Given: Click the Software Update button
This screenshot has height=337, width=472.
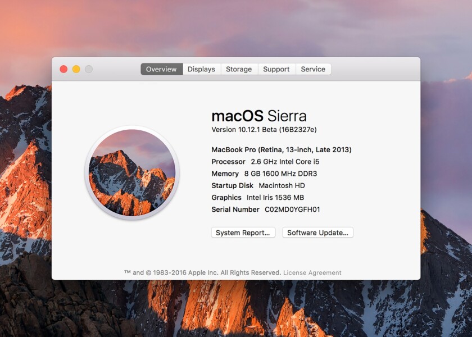Looking at the screenshot, I should 318,233.
